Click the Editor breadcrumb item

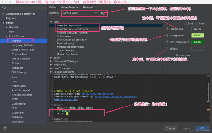pyautogui.click(x=53, y=7)
